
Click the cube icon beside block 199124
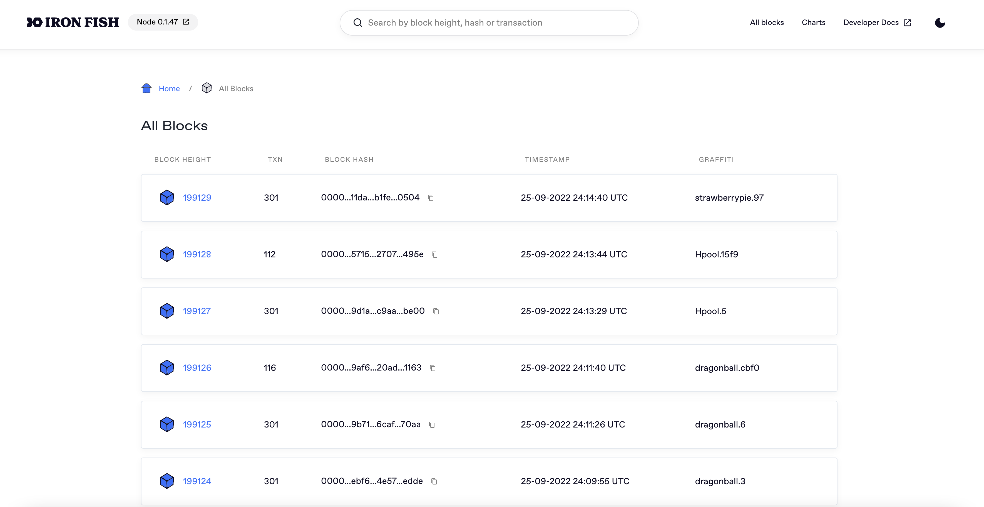167,481
